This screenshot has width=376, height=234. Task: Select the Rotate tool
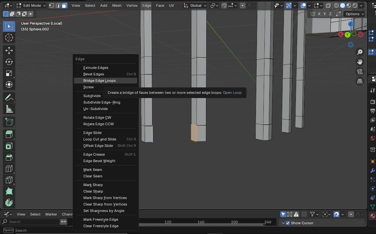9,62
